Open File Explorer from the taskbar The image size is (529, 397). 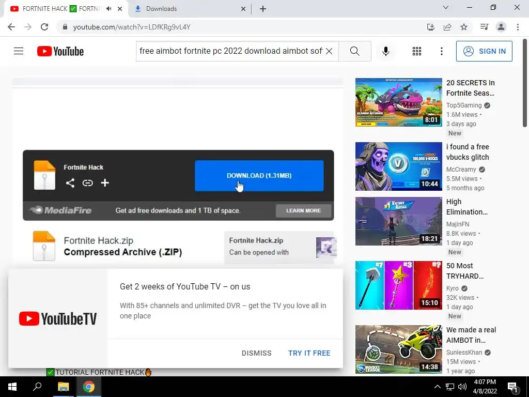point(63,387)
